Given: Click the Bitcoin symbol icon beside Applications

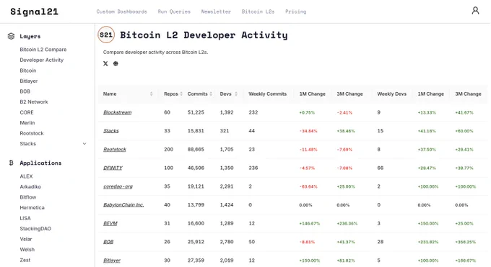Looking at the screenshot, I should pos(12,163).
